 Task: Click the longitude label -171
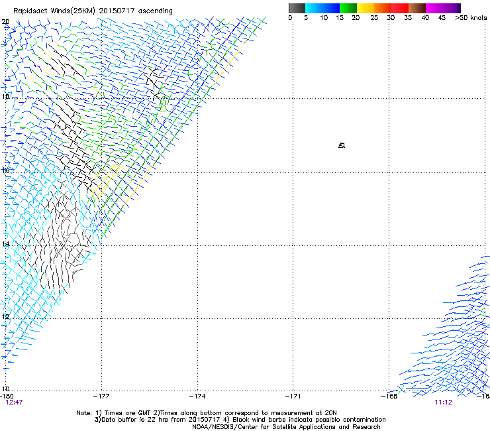(293, 397)
